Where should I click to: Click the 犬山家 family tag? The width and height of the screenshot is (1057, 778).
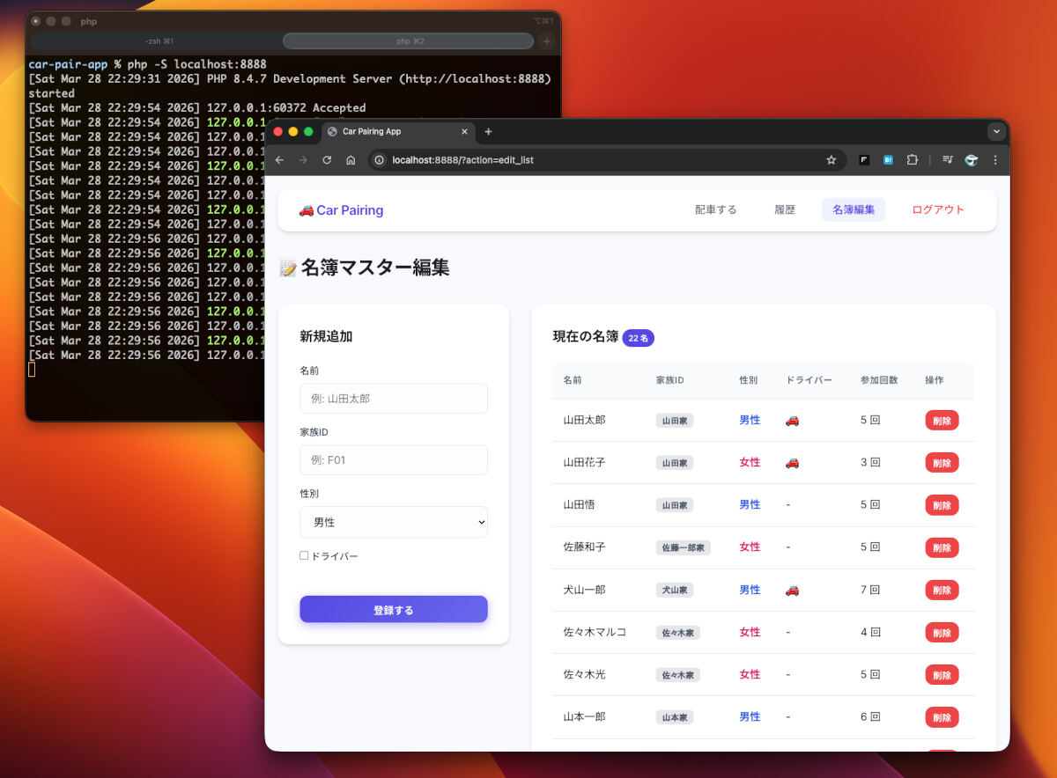[x=675, y=590]
